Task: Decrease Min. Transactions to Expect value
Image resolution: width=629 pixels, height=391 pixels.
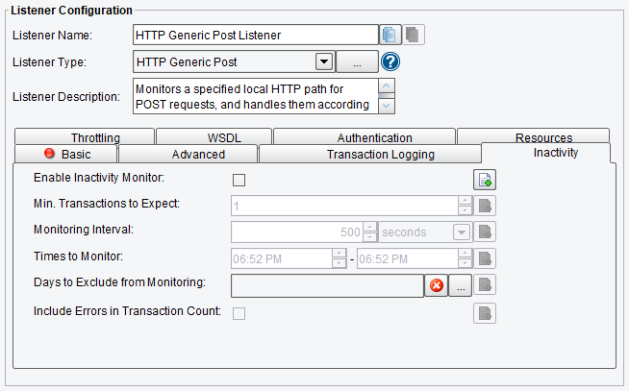Action: tap(465, 210)
